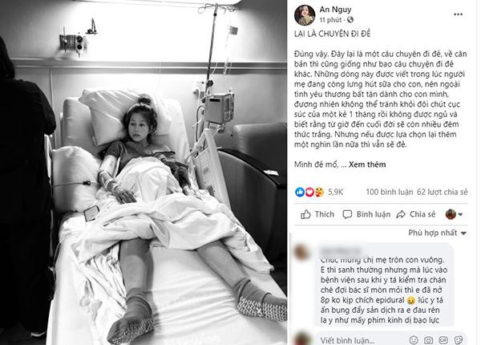Like the post with Thích
481x345 pixels.
(317, 214)
